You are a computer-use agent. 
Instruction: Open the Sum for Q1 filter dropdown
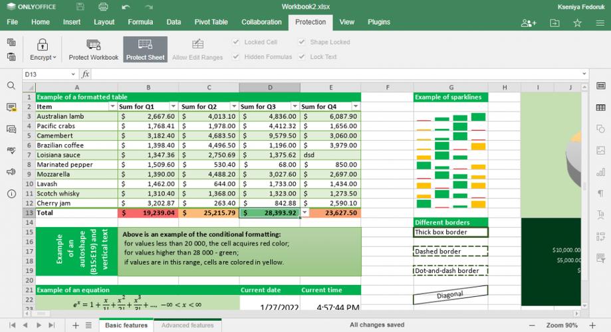(x=174, y=106)
